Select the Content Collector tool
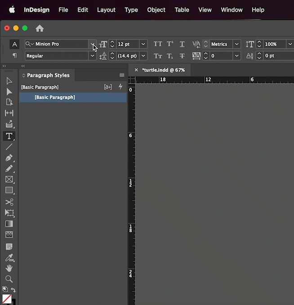The image size is (294, 305). click(x=9, y=124)
